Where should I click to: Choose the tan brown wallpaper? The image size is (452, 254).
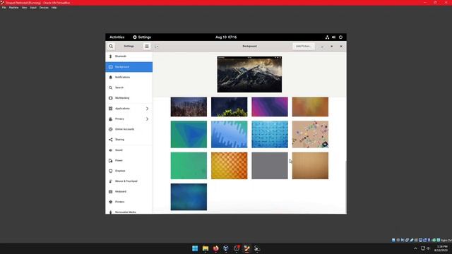pos(310,166)
